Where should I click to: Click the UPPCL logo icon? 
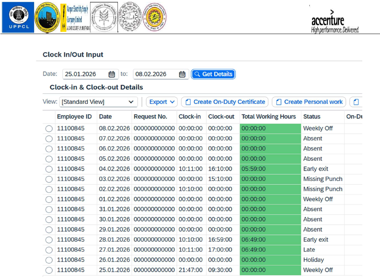click(x=18, y=17)
